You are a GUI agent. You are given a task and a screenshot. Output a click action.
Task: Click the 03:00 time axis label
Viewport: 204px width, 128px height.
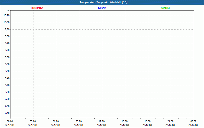point(33,121)
